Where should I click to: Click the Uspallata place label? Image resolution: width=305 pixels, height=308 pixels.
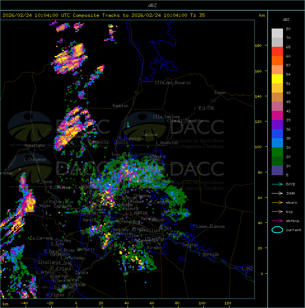coord(34,146)
